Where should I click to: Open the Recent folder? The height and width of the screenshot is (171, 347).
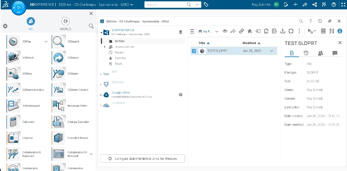(x=119, y=52)
